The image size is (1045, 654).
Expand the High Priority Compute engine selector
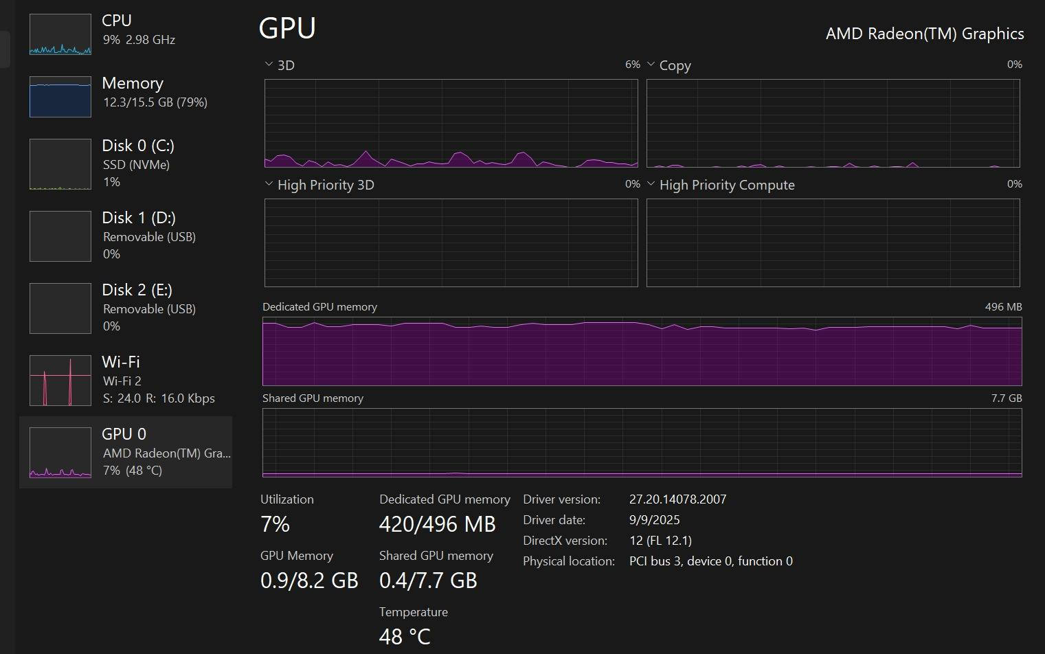click(x=651, y=184)
